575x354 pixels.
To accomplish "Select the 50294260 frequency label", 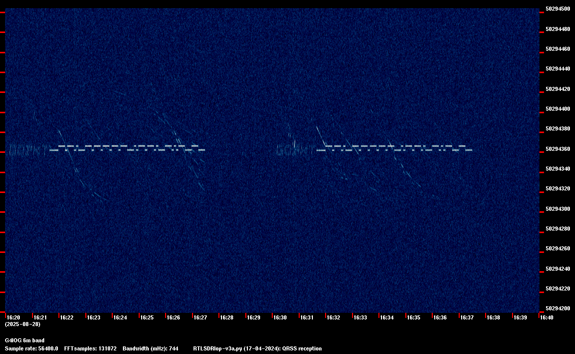I will [x=558, y=248].
